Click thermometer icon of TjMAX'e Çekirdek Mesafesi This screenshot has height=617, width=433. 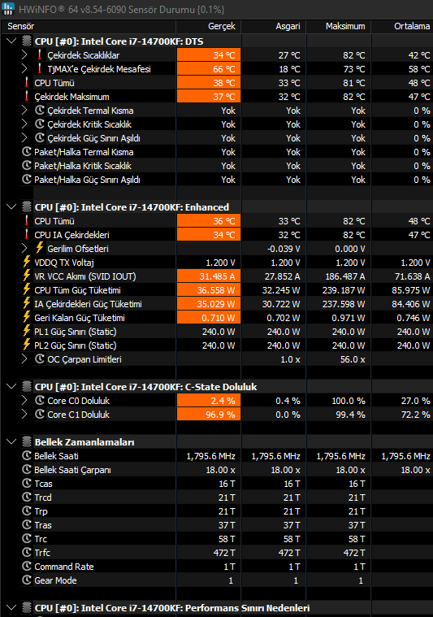(x=39, y=68)
